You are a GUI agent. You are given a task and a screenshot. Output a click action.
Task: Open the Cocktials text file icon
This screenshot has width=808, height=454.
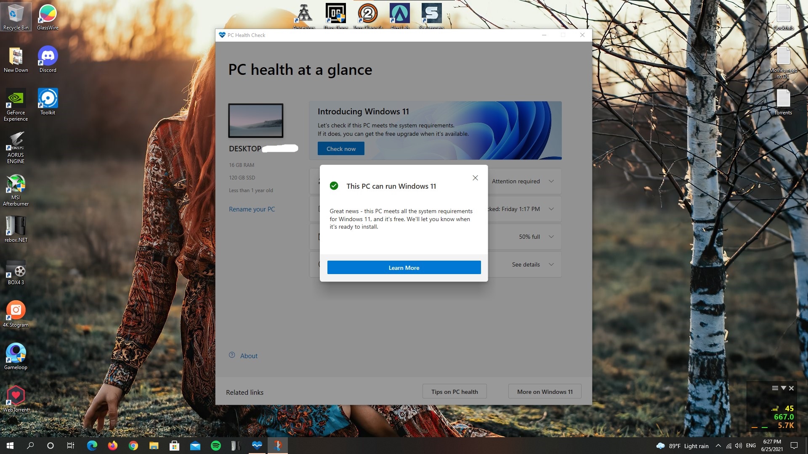click(783, 17)
